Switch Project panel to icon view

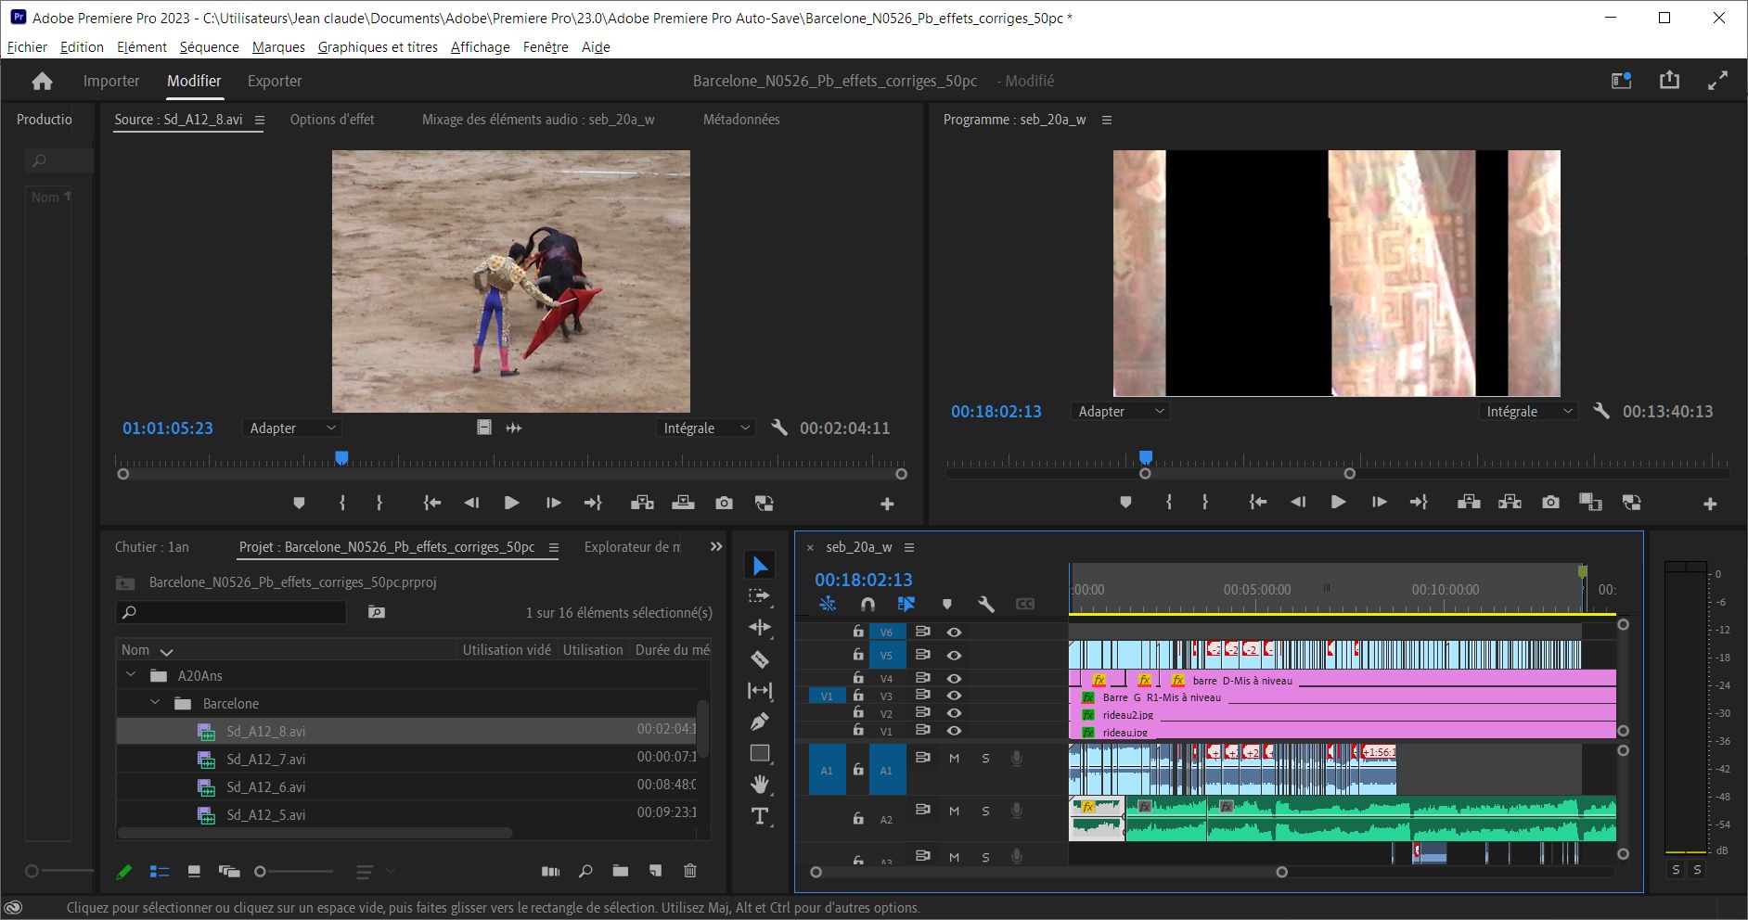pos(194,871)
